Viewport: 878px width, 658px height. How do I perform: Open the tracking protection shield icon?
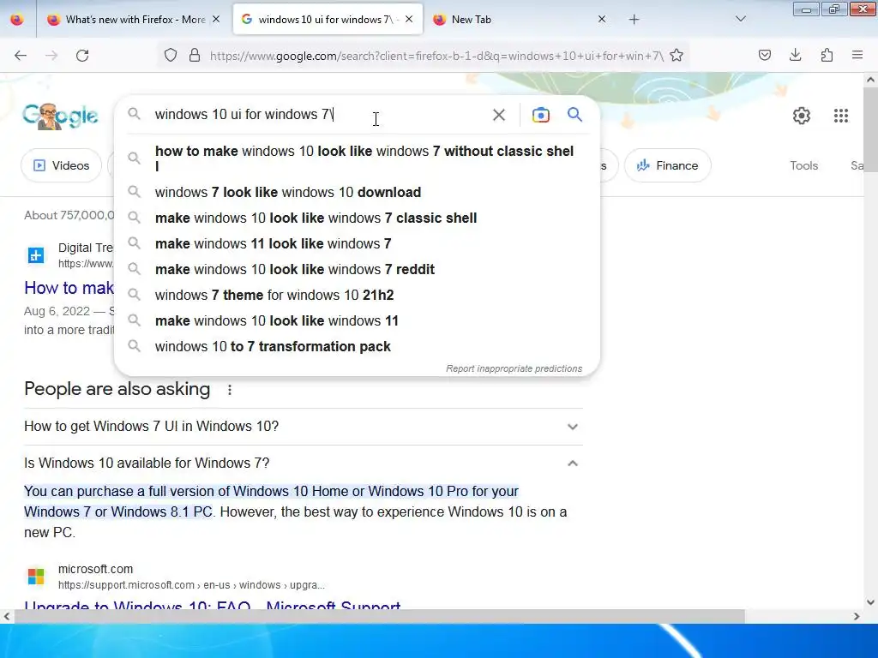tap(171, 55)
